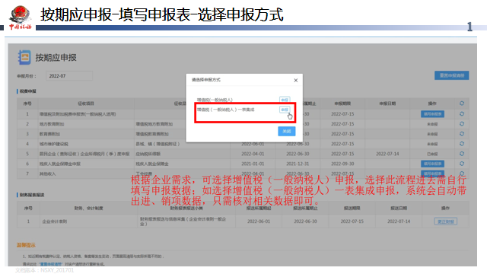487x274 pixels.
Task: Click the 增值税地方教育附加 cell
Action: 154,124
